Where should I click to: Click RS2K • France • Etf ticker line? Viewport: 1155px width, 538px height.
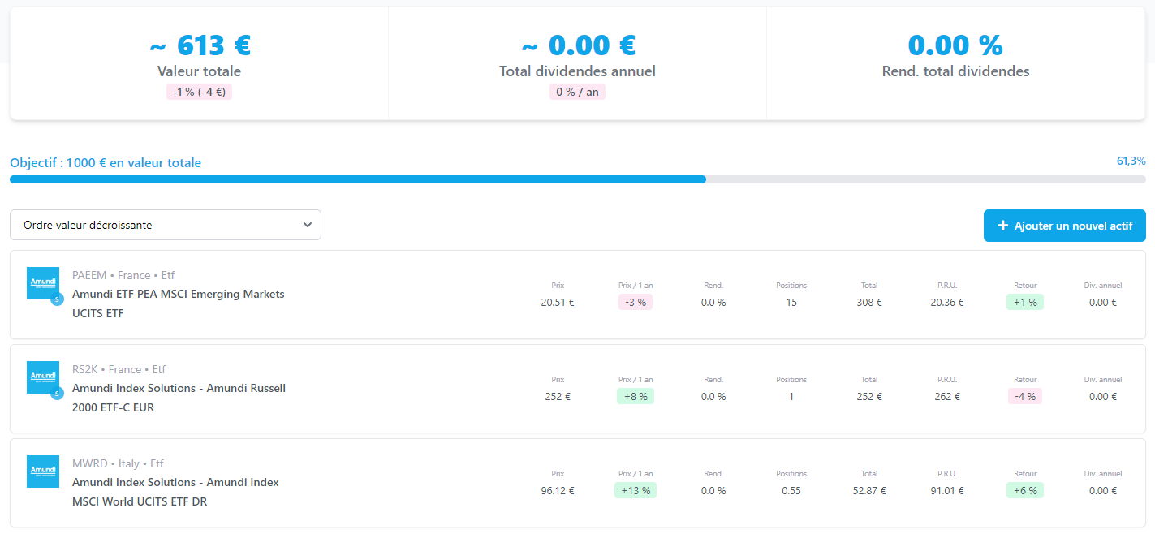(119, 369)
